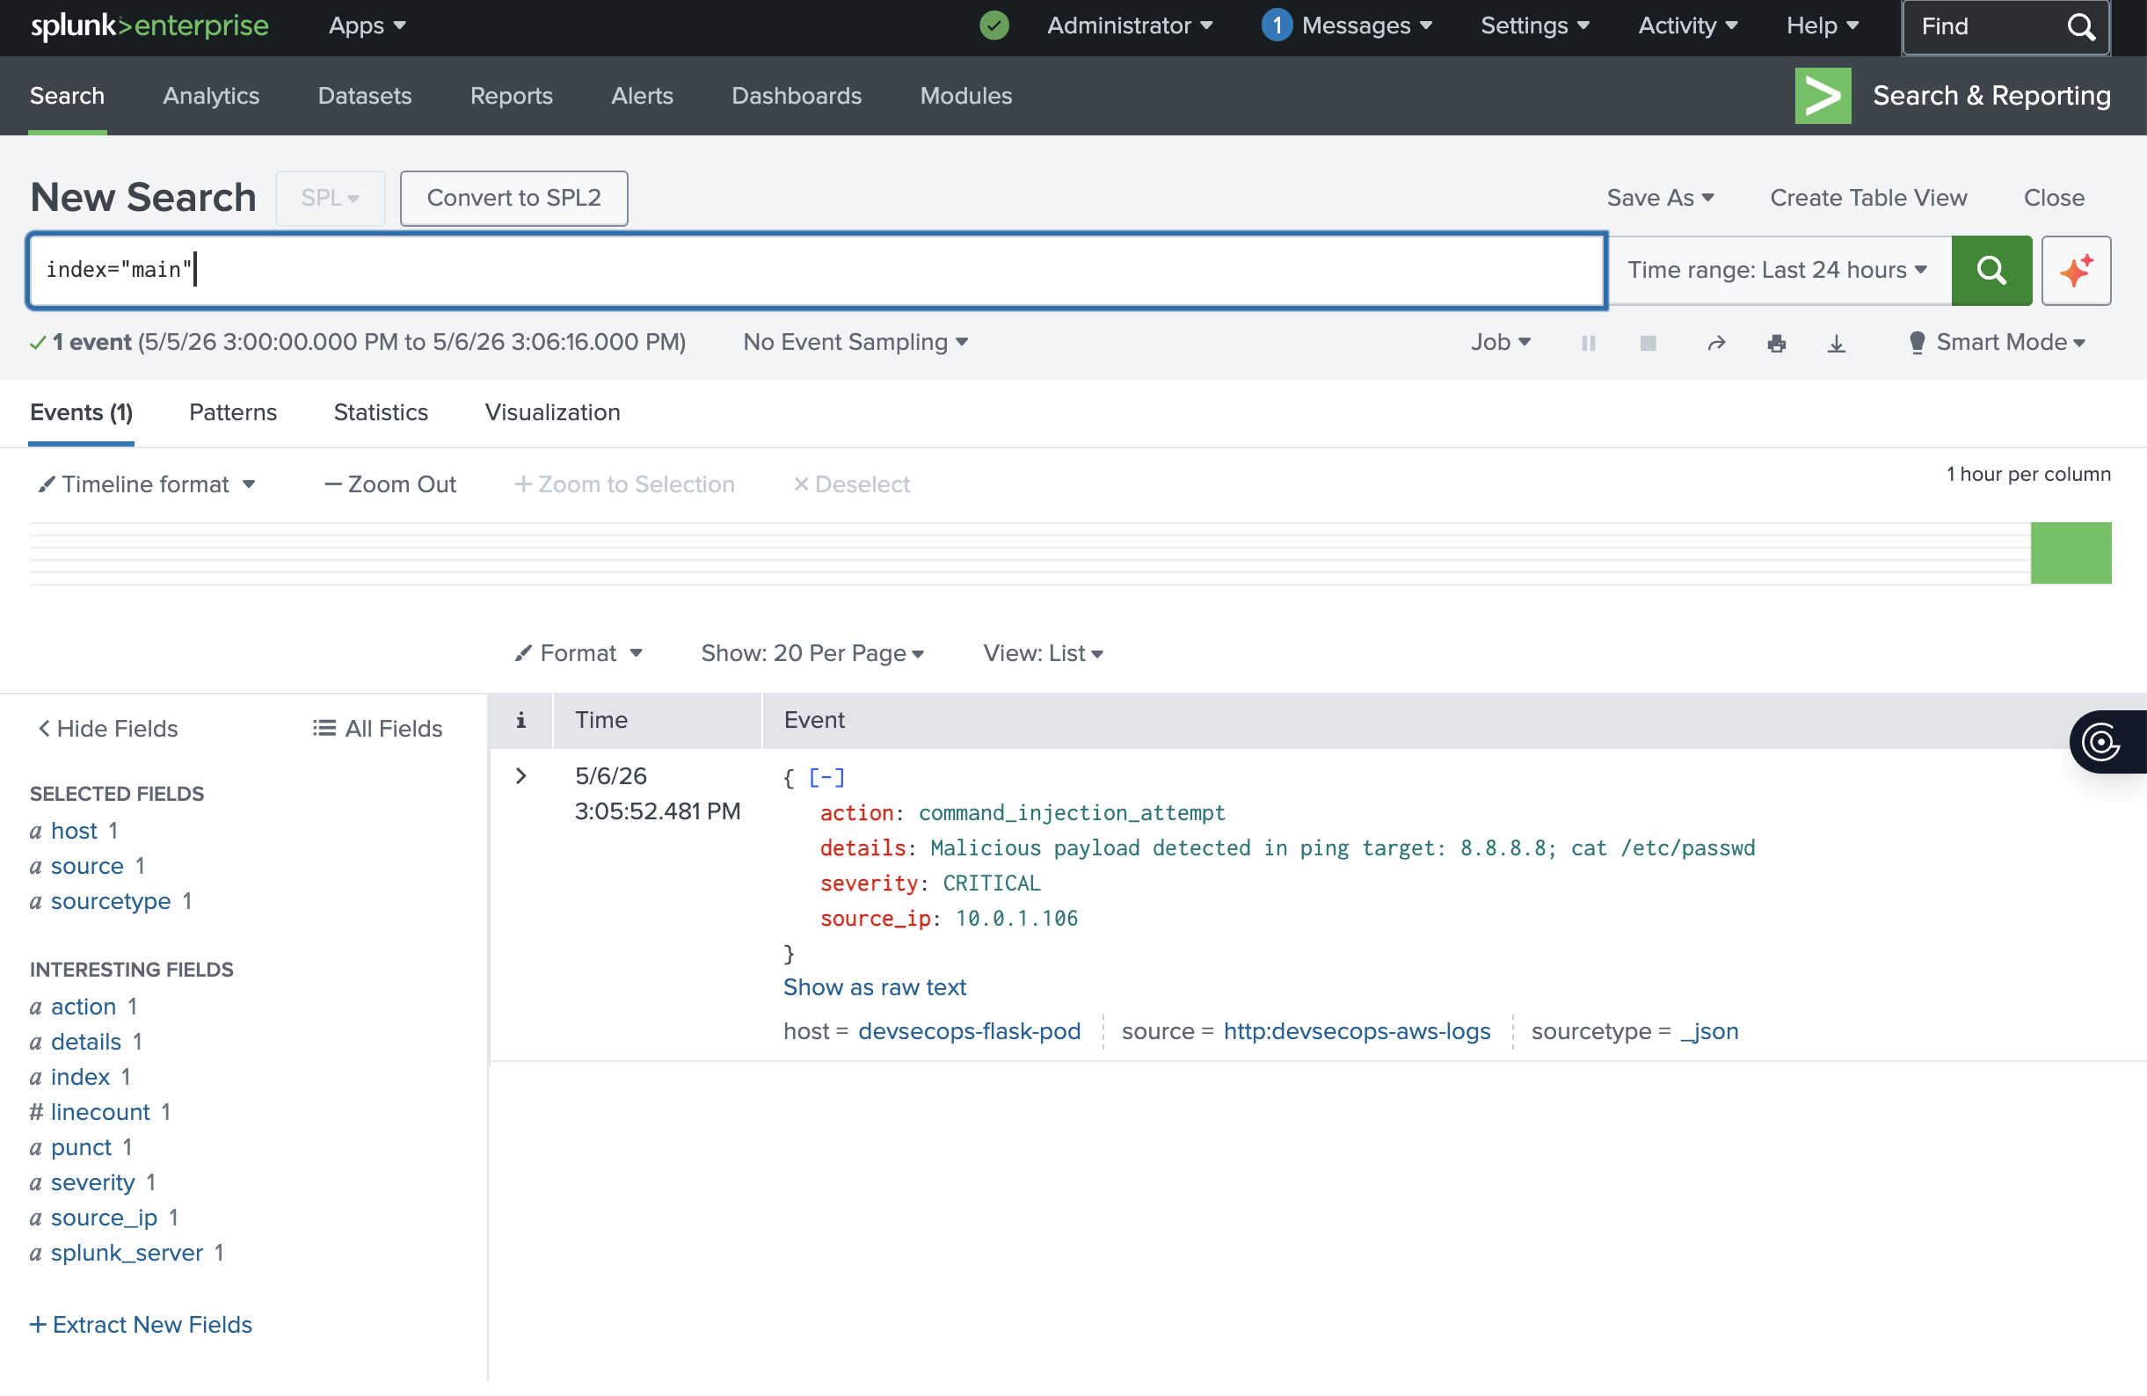Click the Close link
The height and width of the screenshot is (1396, 2147).
[x=2054, y=198]
